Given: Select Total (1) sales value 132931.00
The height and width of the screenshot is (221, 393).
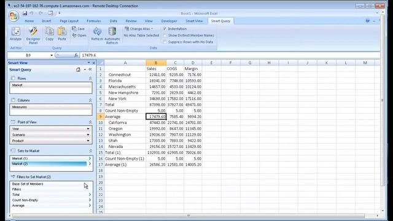Looking at the screenshot, I should pos(156,153).
